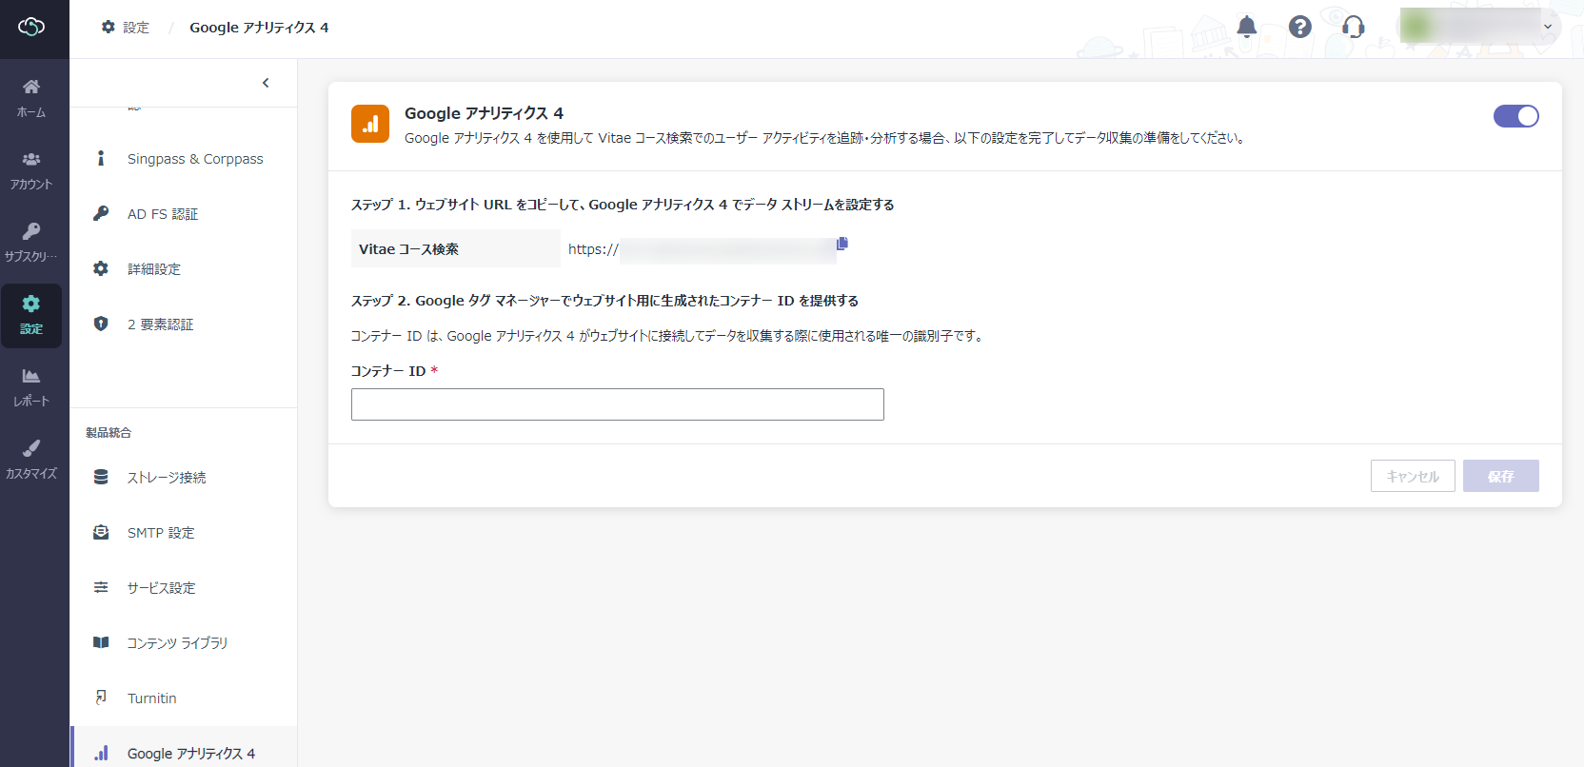Open SMTP 設定 menu item
This screenshot has width=1584, height=767.
point(184,533)
